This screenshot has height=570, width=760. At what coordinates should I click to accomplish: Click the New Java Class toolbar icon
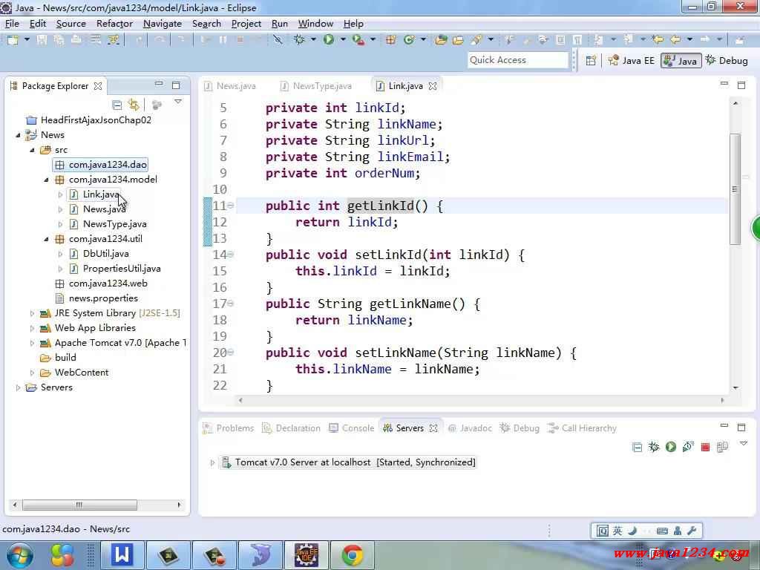click(x=409, y=40)
